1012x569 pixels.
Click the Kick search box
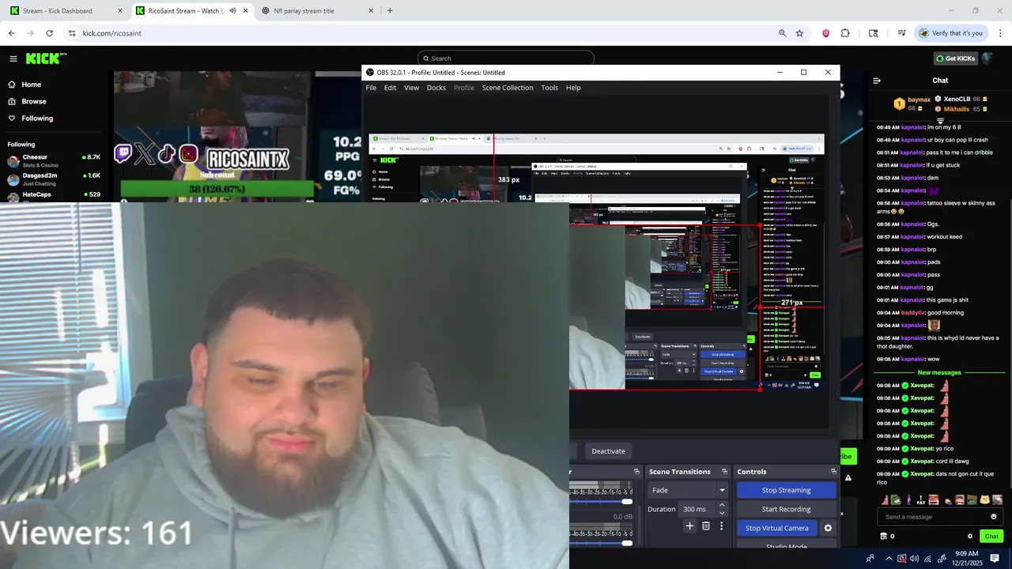click(x=506, y=58)
